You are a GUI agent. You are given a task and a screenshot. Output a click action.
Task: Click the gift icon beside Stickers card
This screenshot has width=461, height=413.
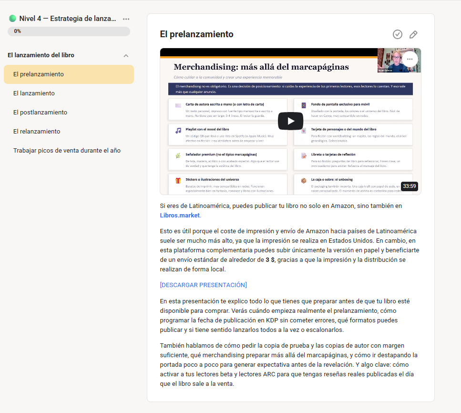click(x=178, y=181)
